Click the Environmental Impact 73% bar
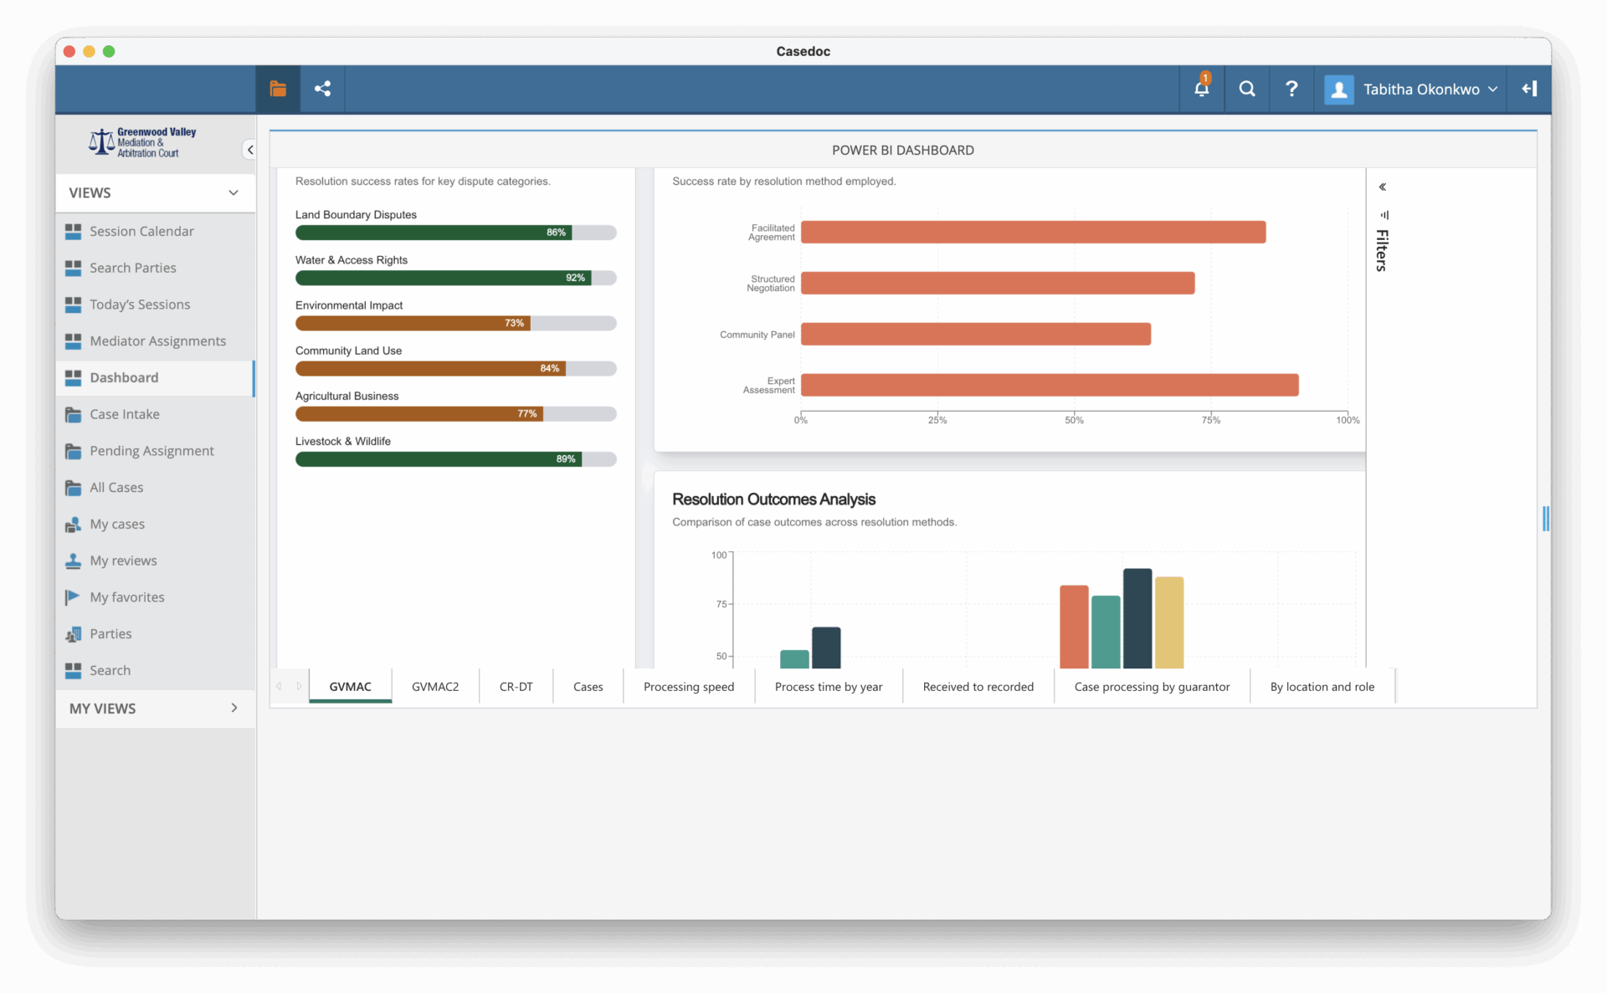 click(413, 323)
